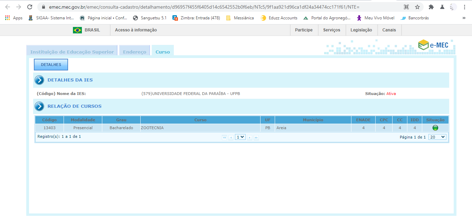Switch to the Endereço tab

tap(135, 52)
